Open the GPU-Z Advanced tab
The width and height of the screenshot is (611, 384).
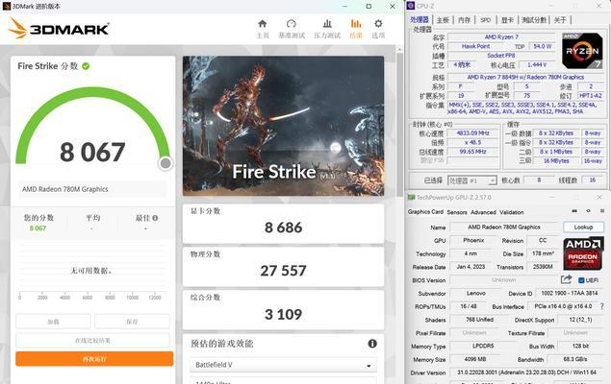click(483, 212)
